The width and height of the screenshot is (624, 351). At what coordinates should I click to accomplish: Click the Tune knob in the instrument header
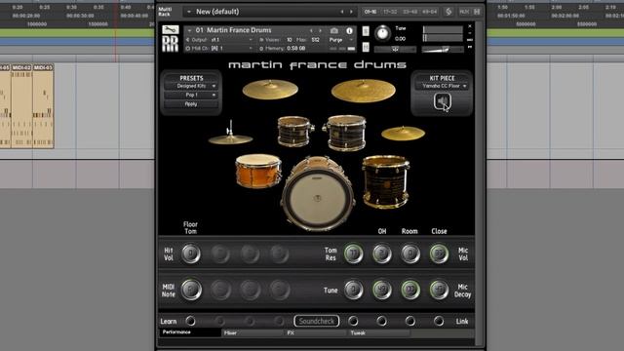point(382,33)
